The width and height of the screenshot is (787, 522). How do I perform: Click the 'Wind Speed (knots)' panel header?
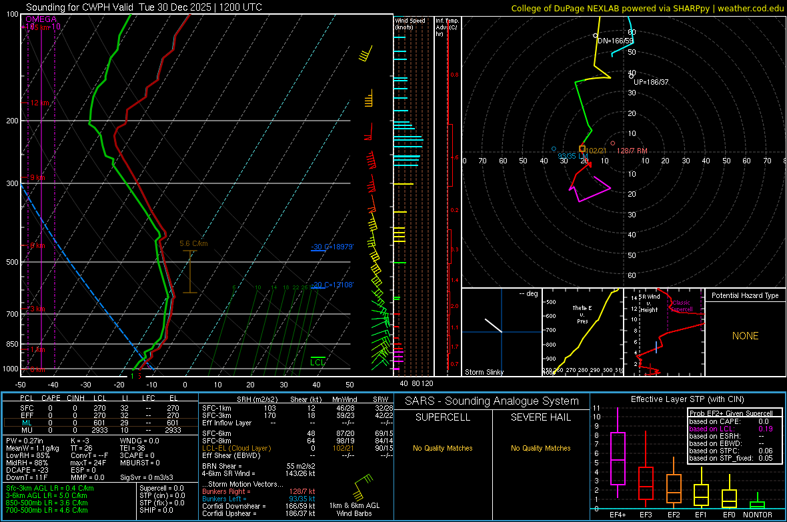click(x=410, y=23)
